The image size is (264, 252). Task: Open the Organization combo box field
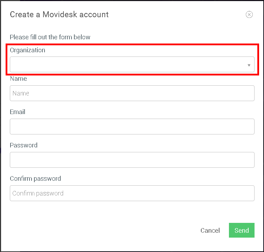coord(132,64)
